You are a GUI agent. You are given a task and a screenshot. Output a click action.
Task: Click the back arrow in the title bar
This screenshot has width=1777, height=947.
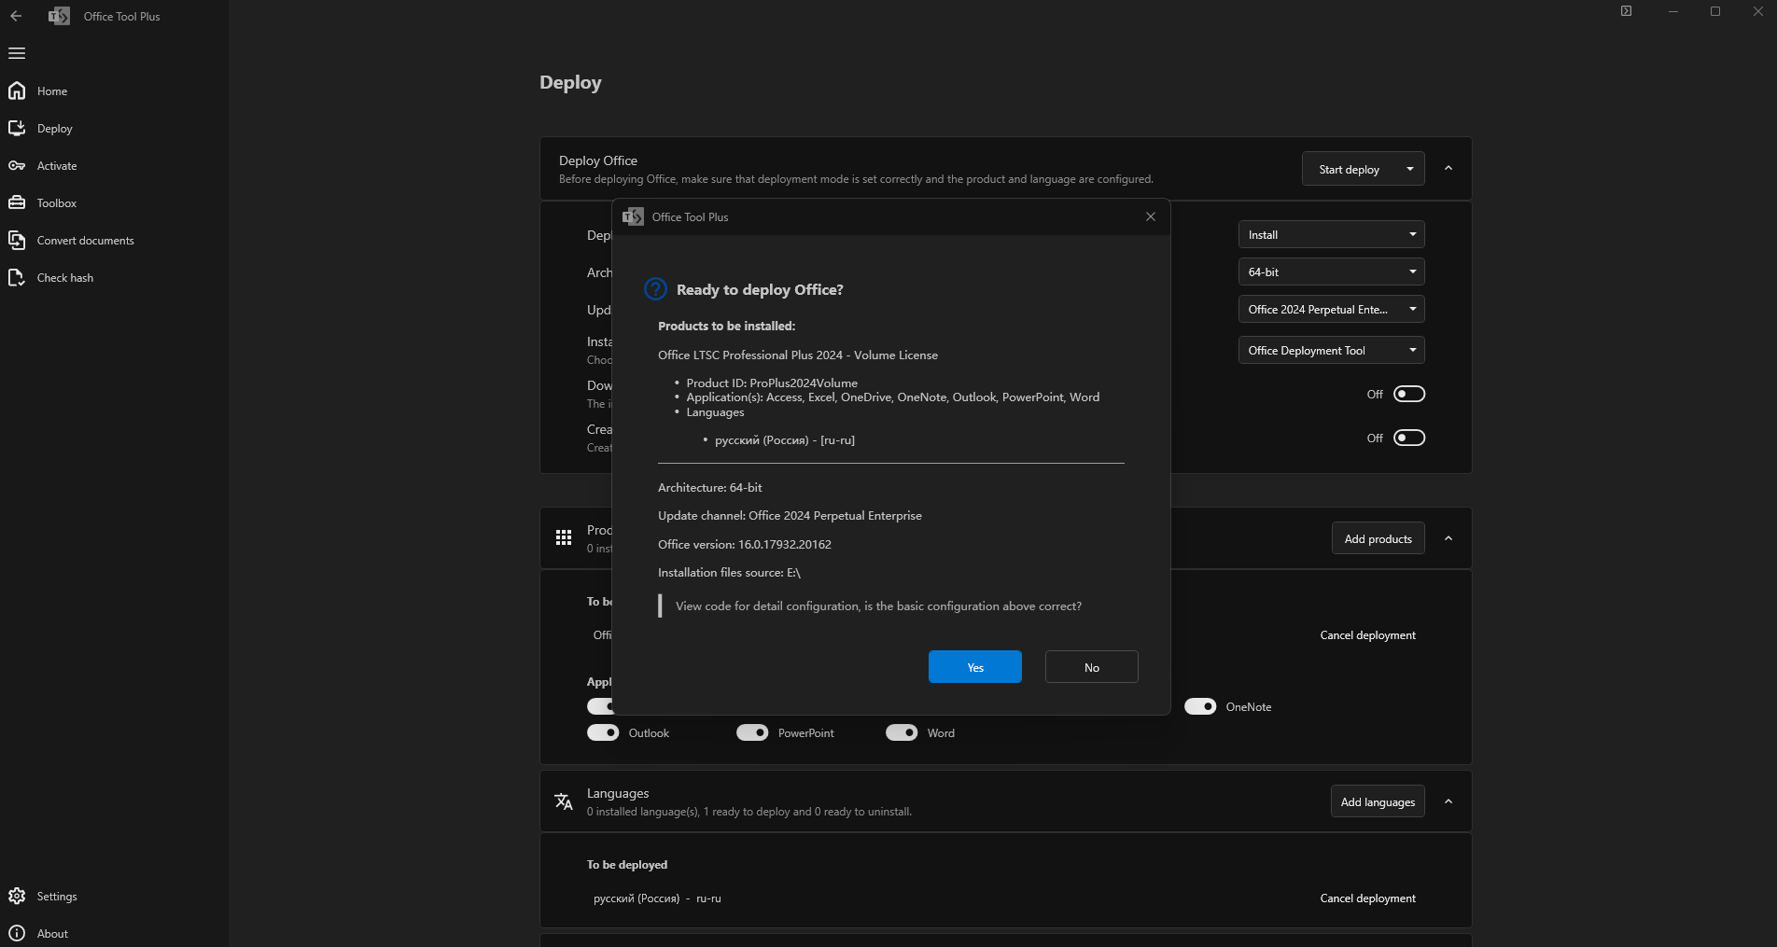click(x=16, y=16)
